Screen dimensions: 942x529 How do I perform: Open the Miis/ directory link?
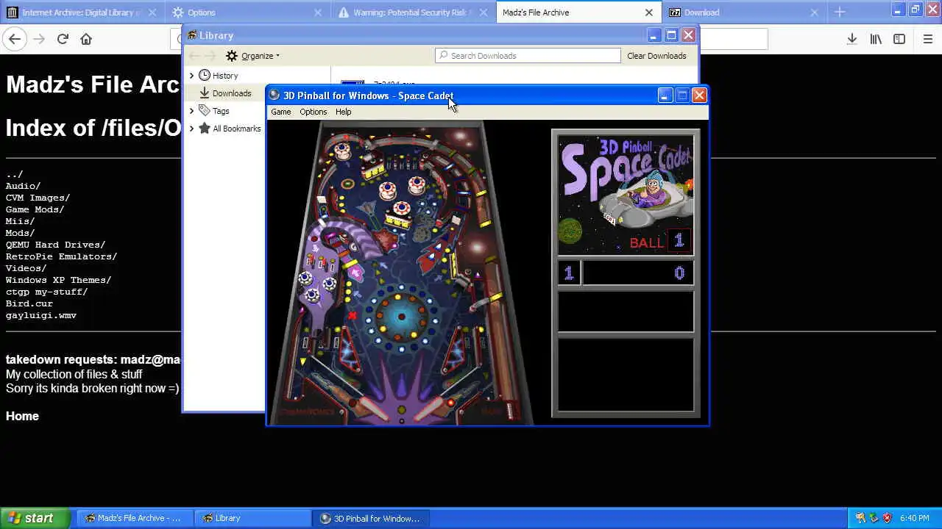[x=20, y=221]
